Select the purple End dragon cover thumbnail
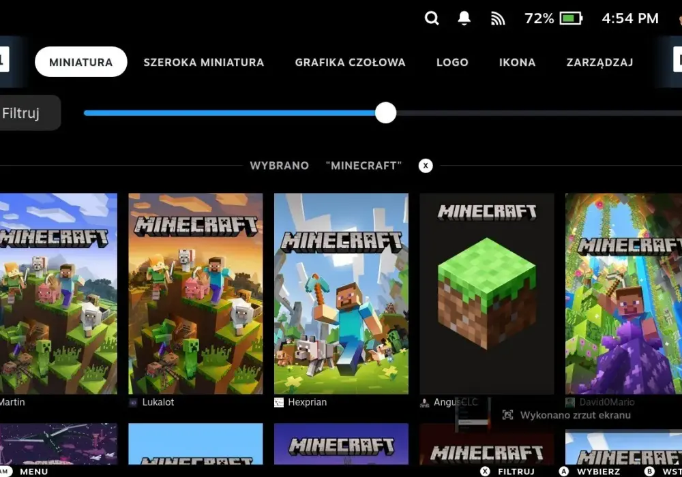This screenshot has height=477, width=682. [x=58, y=444]
